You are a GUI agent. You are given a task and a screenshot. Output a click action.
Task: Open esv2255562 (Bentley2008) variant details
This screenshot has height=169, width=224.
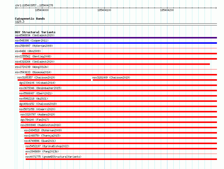pyautogui.click(x=33, y=56)
